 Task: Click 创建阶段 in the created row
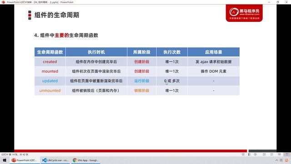[141, 61]
